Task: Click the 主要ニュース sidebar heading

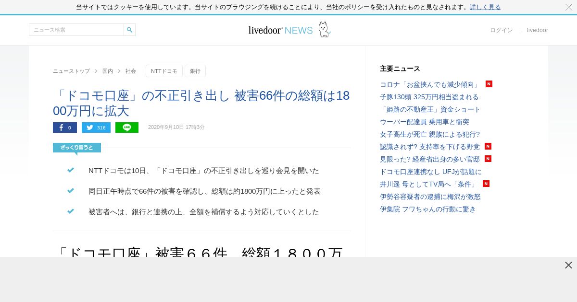Action: coord(400,69)
